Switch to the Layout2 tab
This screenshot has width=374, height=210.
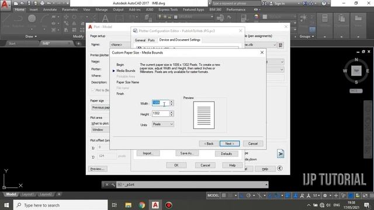point(46,194)
